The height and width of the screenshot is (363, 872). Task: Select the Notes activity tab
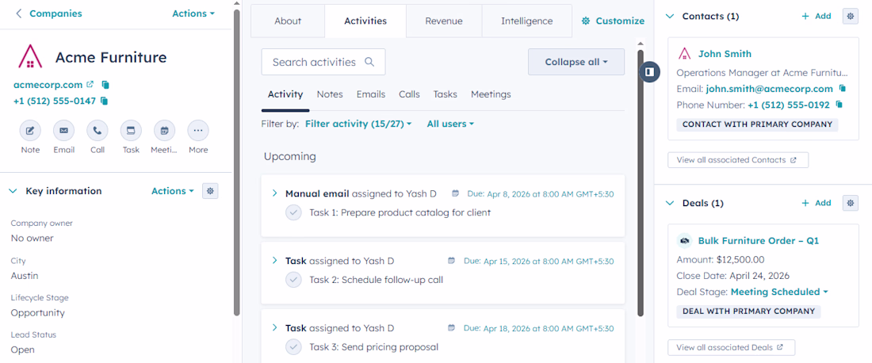(x=330, y=94)
